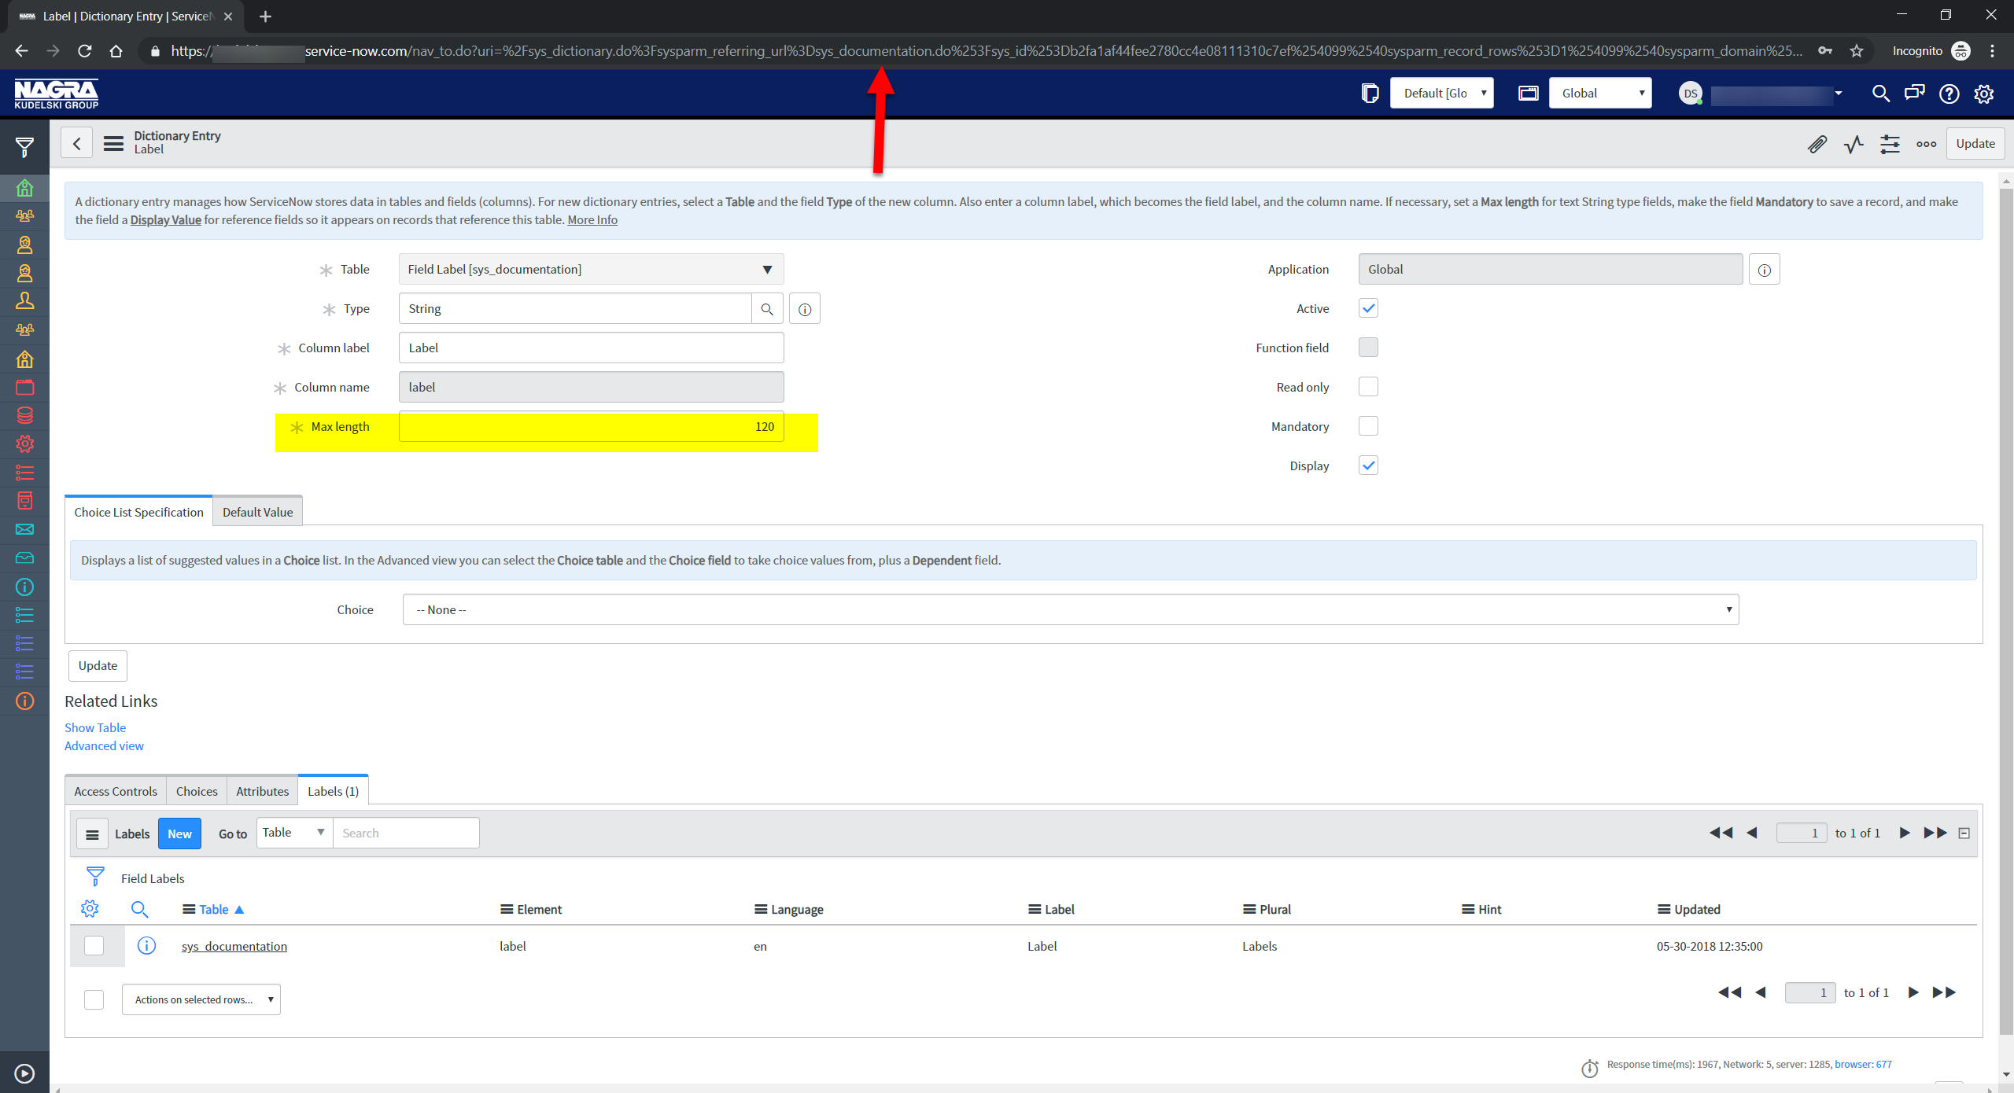Open the form context hamburger menu
Viewport: 2014px width, 1093px height.
pos(113,143)
